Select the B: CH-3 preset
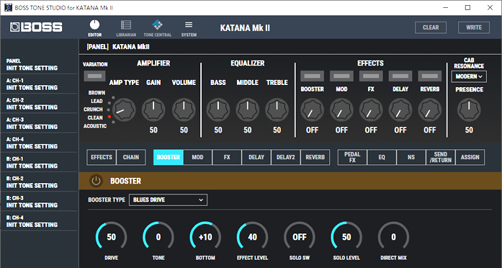The height and width of the screenshot is (268, 502). coord(39,202)
